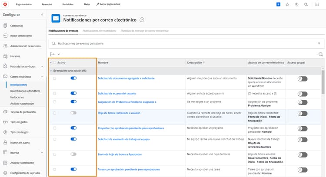Click the Nombre column header

pyautogui.click(x=103, y=62)
